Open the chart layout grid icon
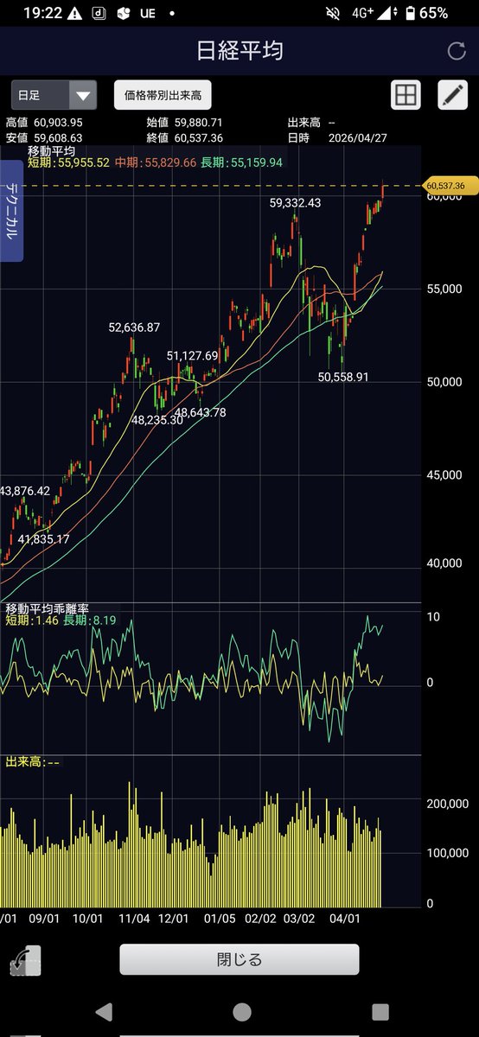The height and width of the screenshot is (1037, 479). [406, 94]
